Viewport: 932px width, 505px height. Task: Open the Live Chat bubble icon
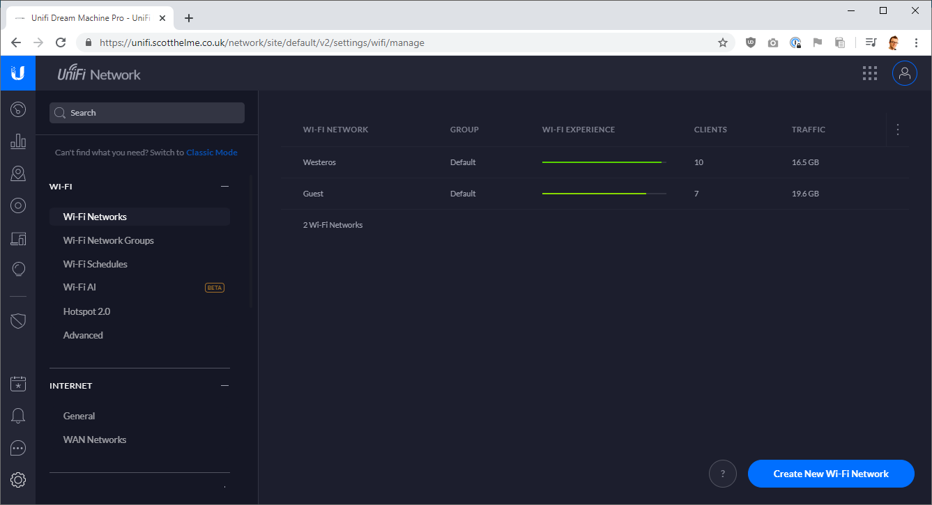[18, 448]
